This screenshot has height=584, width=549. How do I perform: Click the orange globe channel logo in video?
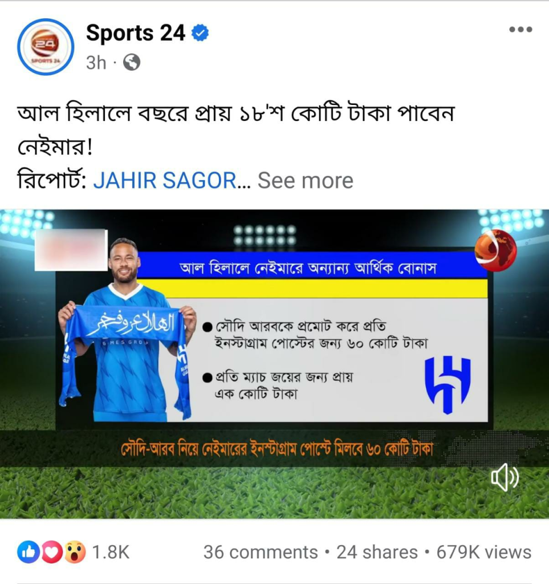(x=496, y=250)
